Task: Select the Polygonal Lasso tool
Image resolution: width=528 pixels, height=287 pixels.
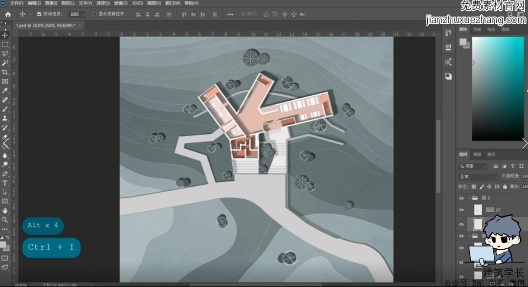Action: (x=5, y=54)
